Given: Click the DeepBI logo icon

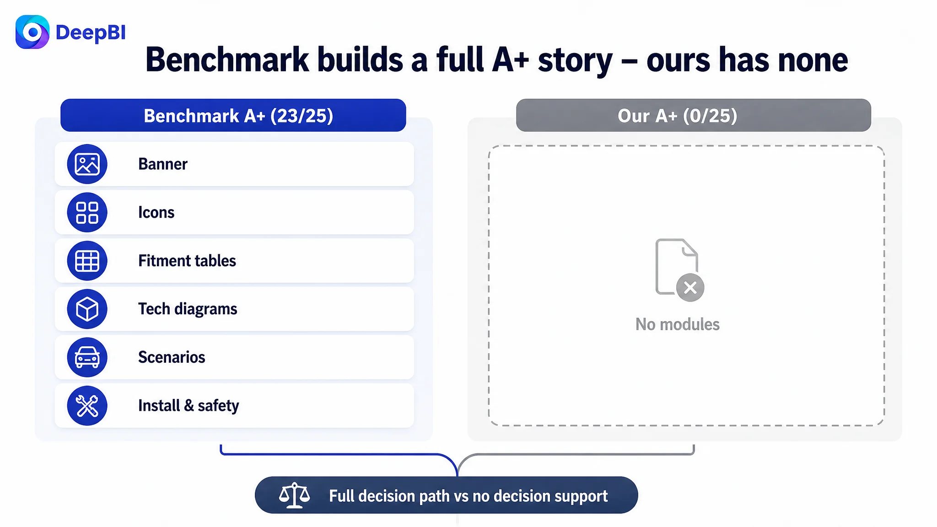Looking at the screenshot, I should pos(32,32).
